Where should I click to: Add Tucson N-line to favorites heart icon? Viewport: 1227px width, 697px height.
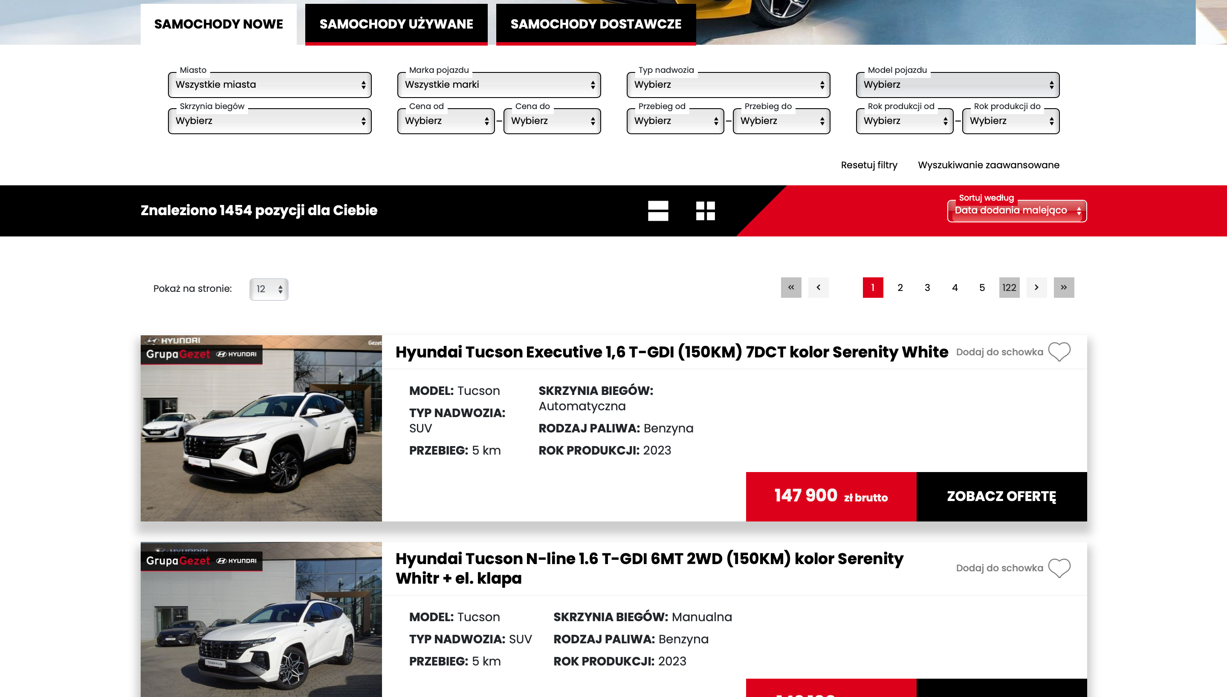pyautogui.click(x=1059, y=568)
